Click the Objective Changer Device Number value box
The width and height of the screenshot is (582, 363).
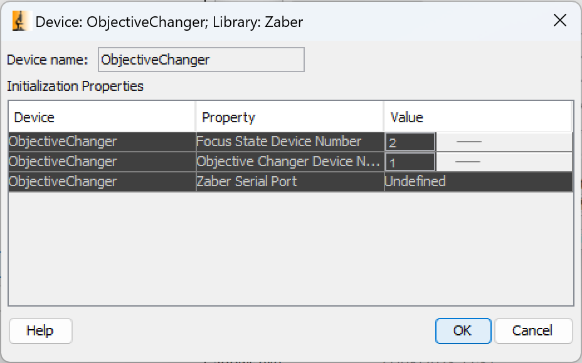410,162
